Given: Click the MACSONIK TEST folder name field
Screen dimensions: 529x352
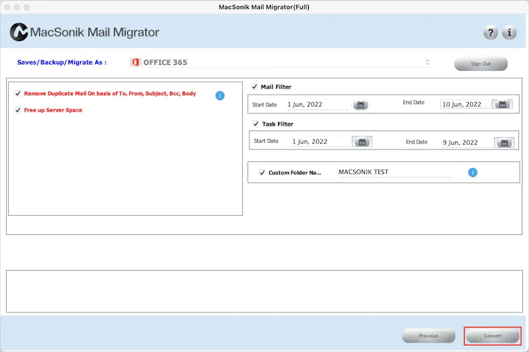Looking at the screenshot, I should [395, 172].
